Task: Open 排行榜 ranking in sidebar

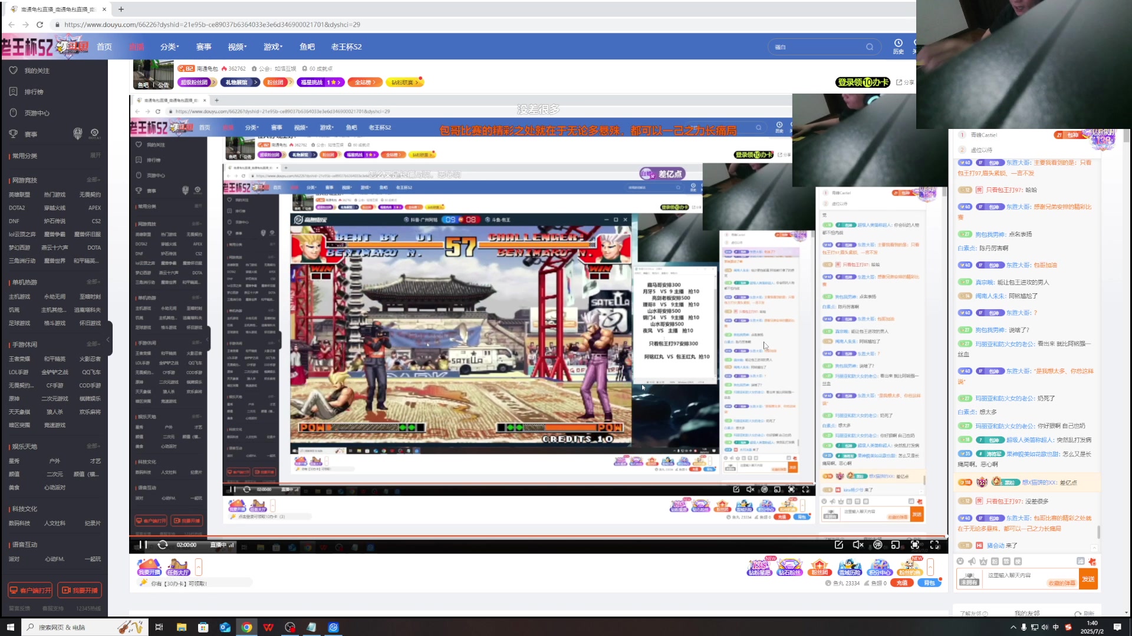Action: (x=27, y=92)
